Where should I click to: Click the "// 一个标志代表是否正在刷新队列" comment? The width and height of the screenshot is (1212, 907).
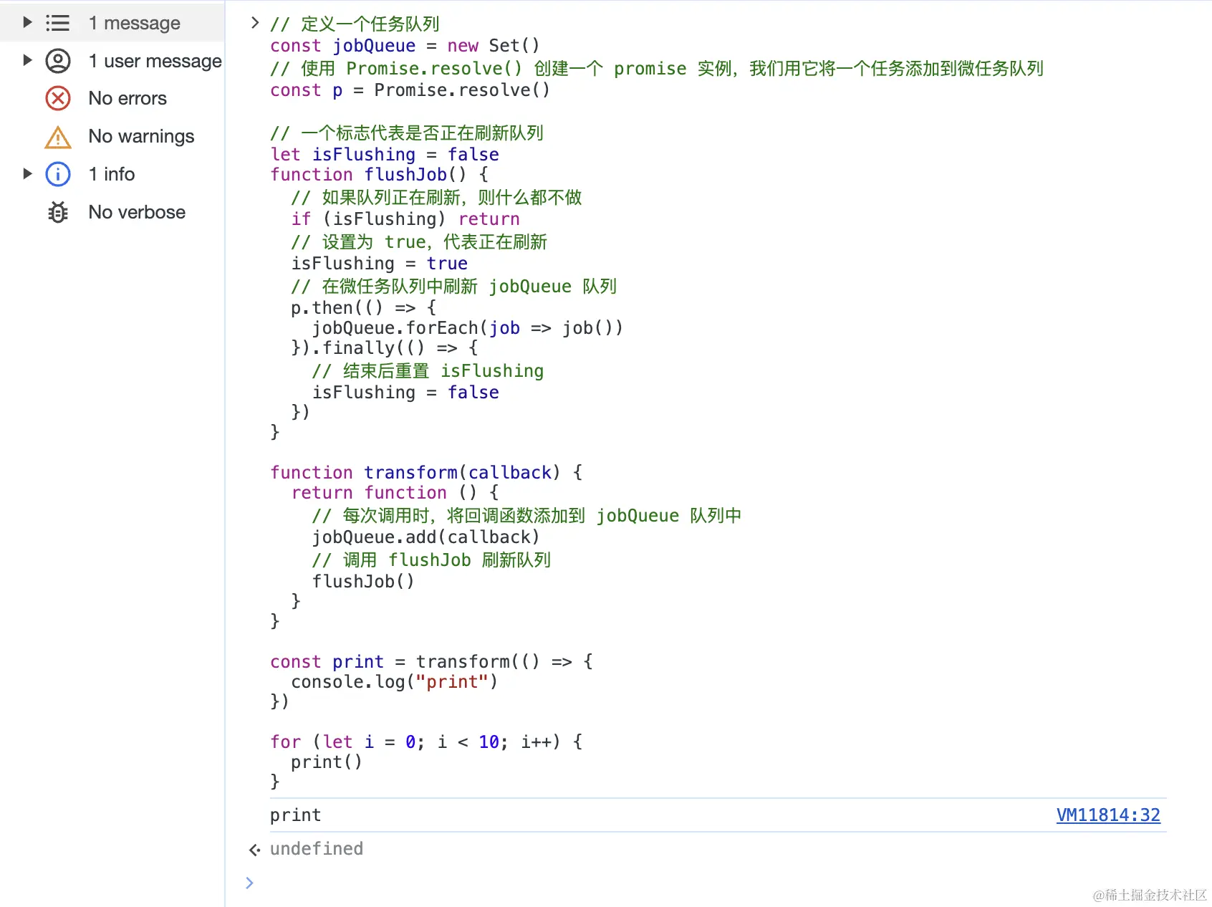pyautogui.click(x=407, y=133)
